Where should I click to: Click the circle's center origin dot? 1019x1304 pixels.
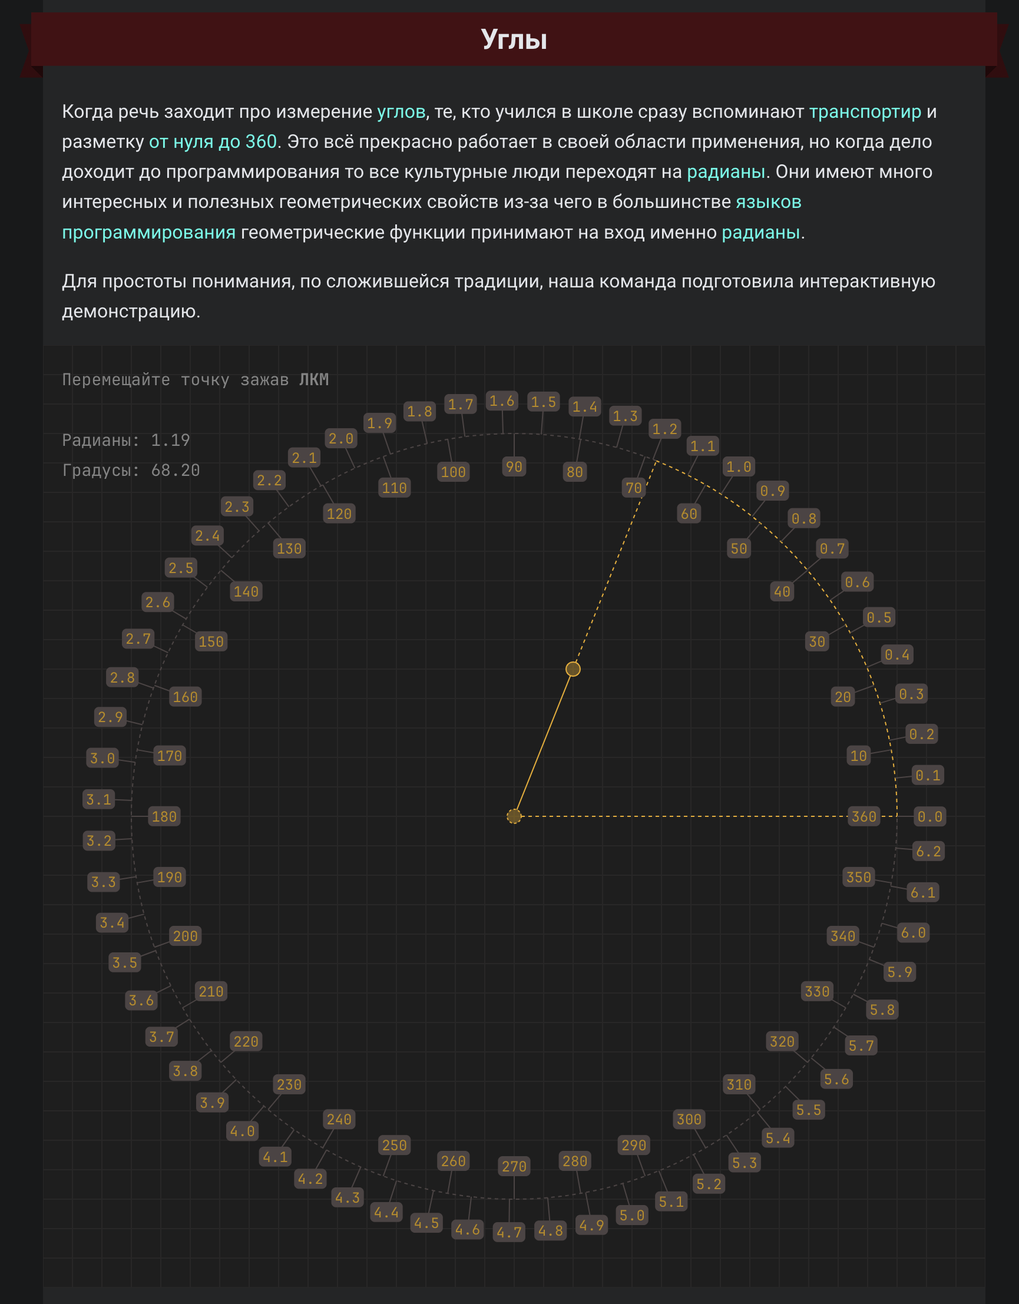514,816
